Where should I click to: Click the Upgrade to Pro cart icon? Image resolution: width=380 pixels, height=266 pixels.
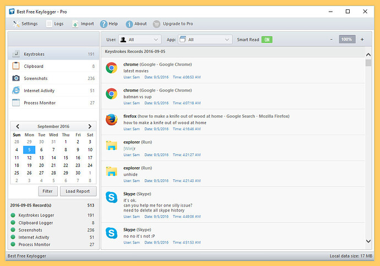pos(157,24)
